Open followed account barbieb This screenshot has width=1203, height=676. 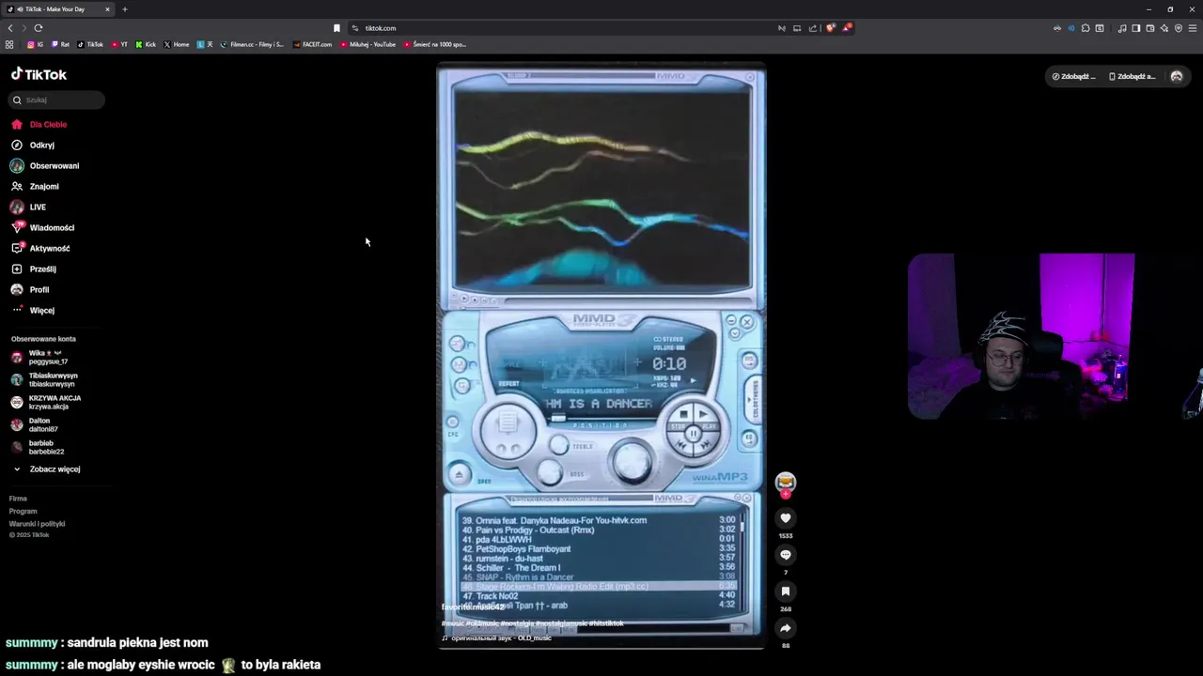tap(38, 447)
